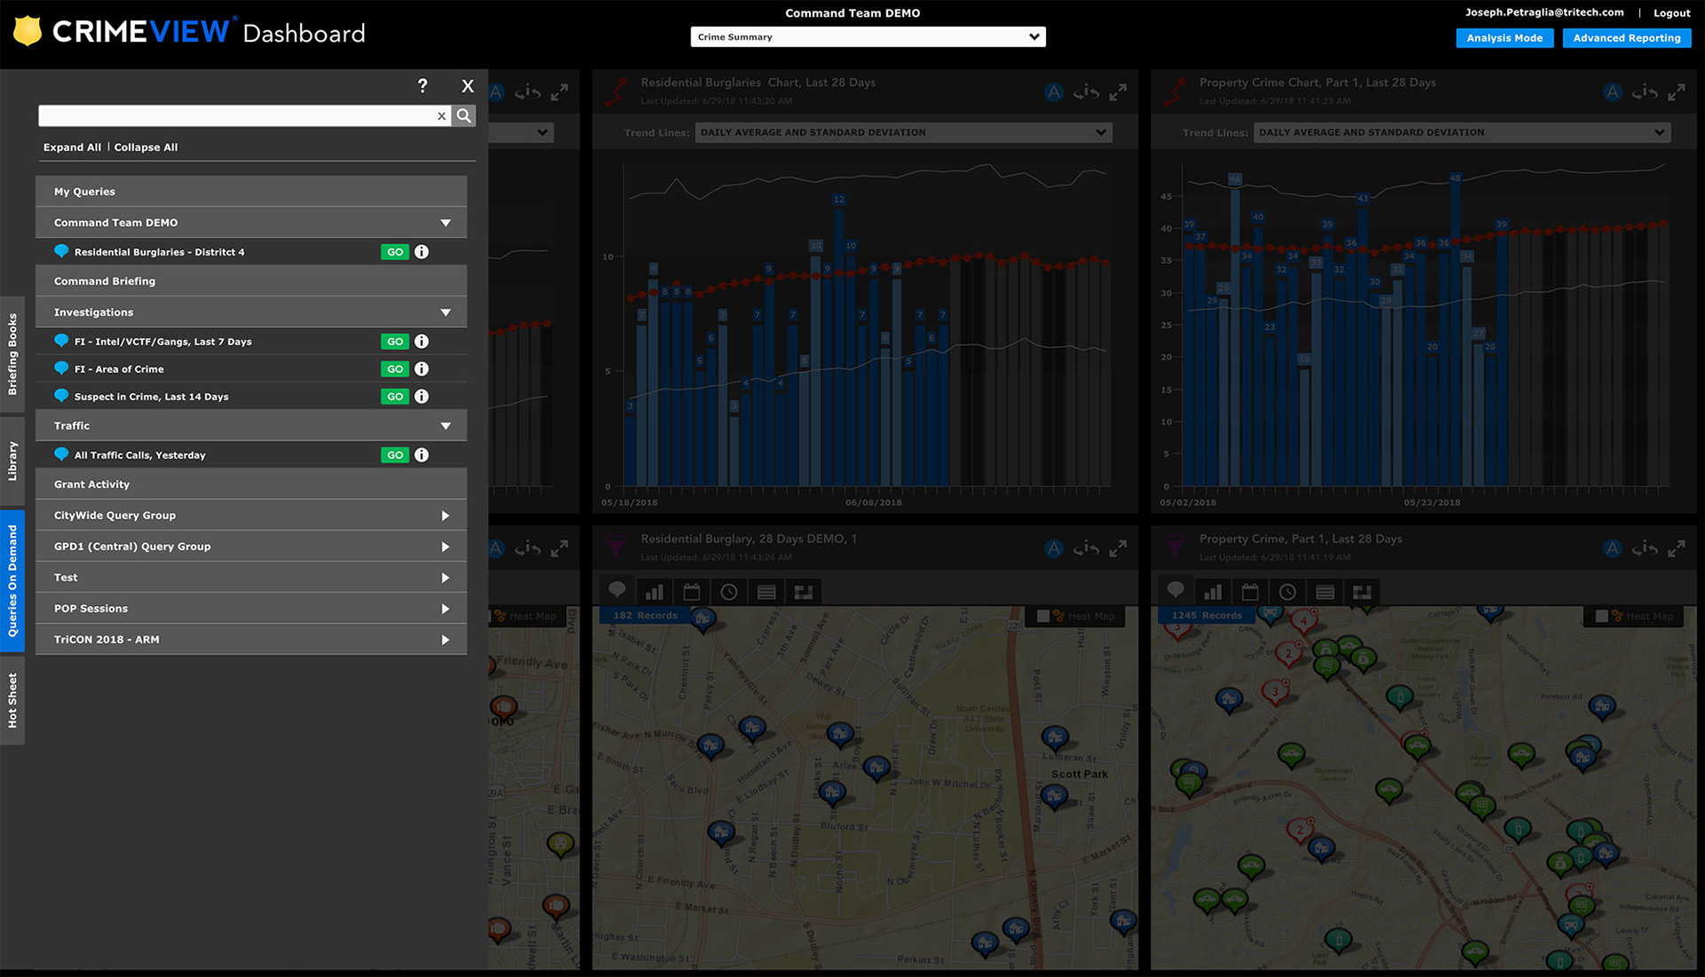Open My Queries section
1705x977 pixels.
251,192
